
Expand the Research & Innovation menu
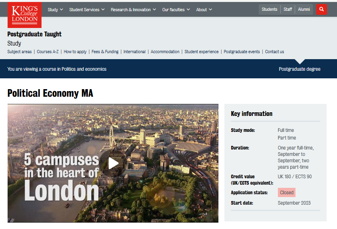click(x=134, y=10)
